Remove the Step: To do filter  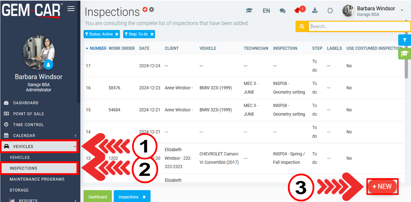(x=152, y=34)
